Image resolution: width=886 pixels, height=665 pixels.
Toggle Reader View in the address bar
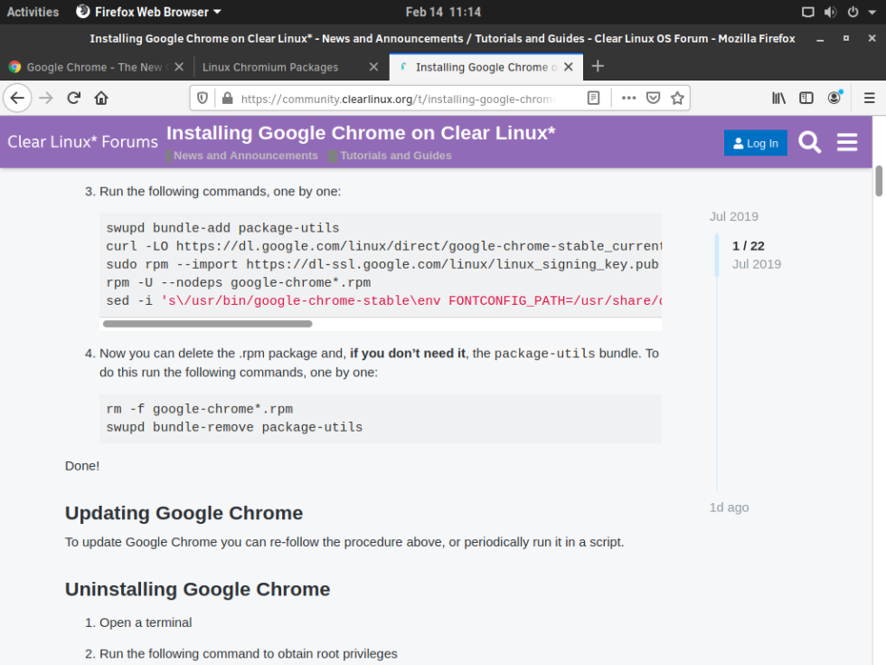593,98
